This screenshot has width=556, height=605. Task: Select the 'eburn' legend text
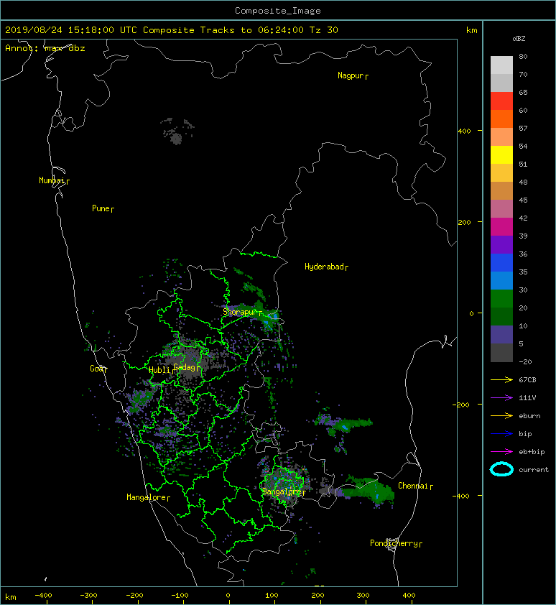coord(529,416)
